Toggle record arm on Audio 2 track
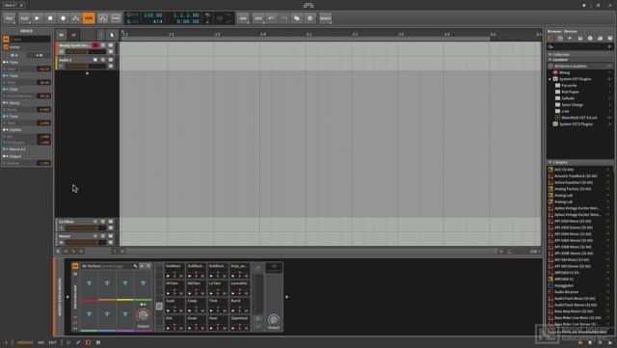The height and width of the screenshot is (348, 617). coord(95,60)
